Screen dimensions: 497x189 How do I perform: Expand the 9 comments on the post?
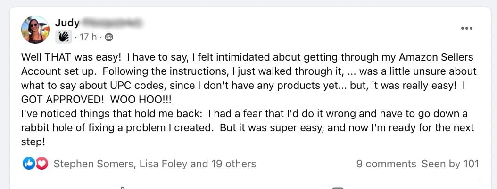[x=386, y=164]
